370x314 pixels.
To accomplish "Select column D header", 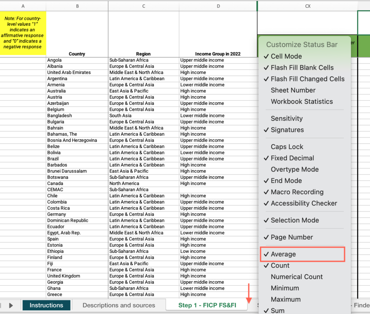I will [x=218, y=6].
